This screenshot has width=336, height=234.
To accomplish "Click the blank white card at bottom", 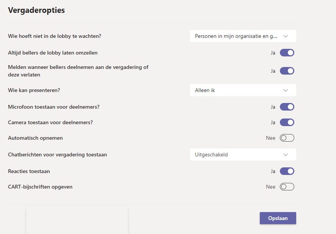I will coord(77,220).
